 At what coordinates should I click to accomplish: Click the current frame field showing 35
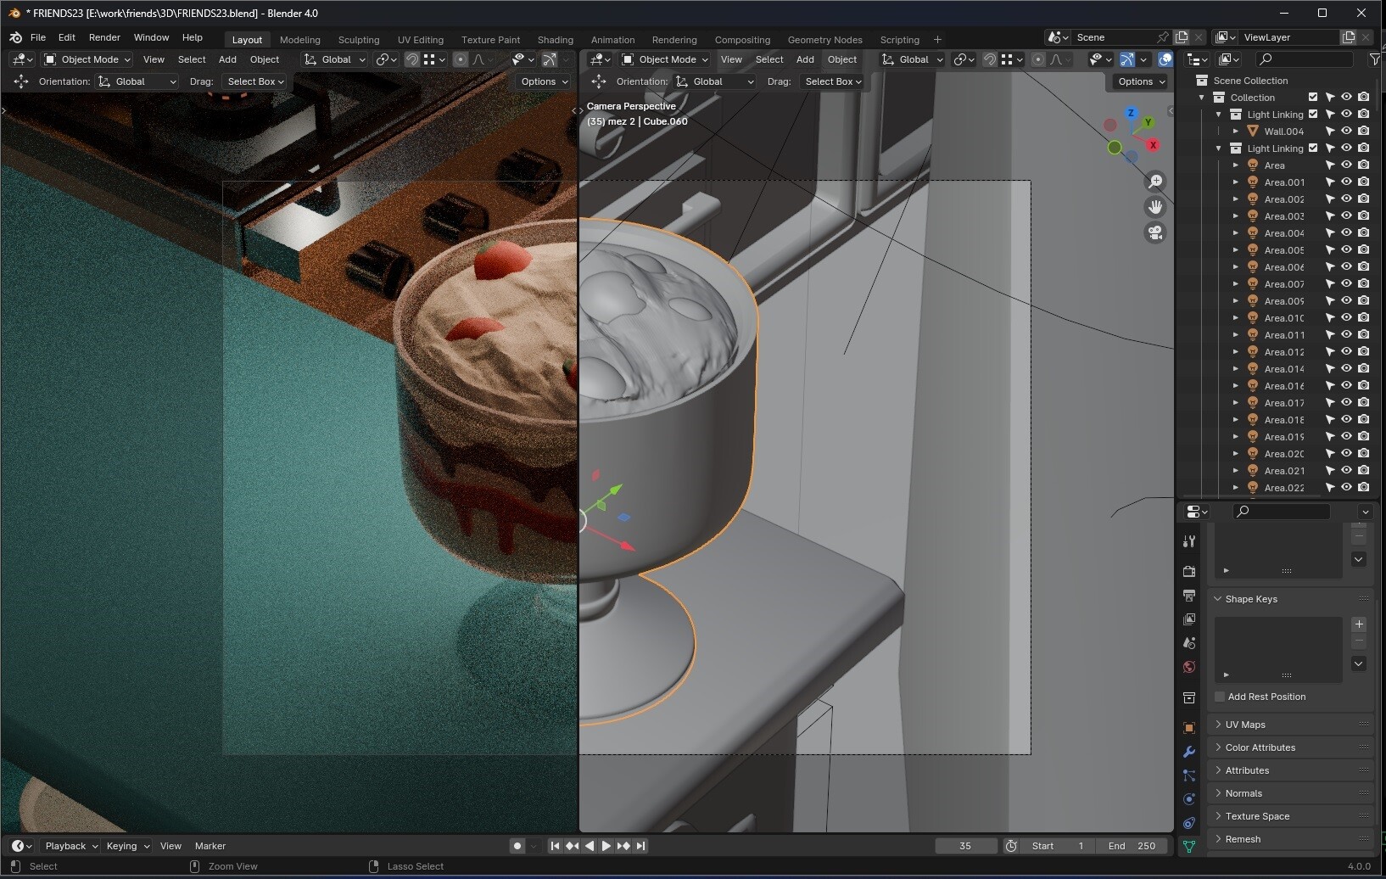[965, 846]
